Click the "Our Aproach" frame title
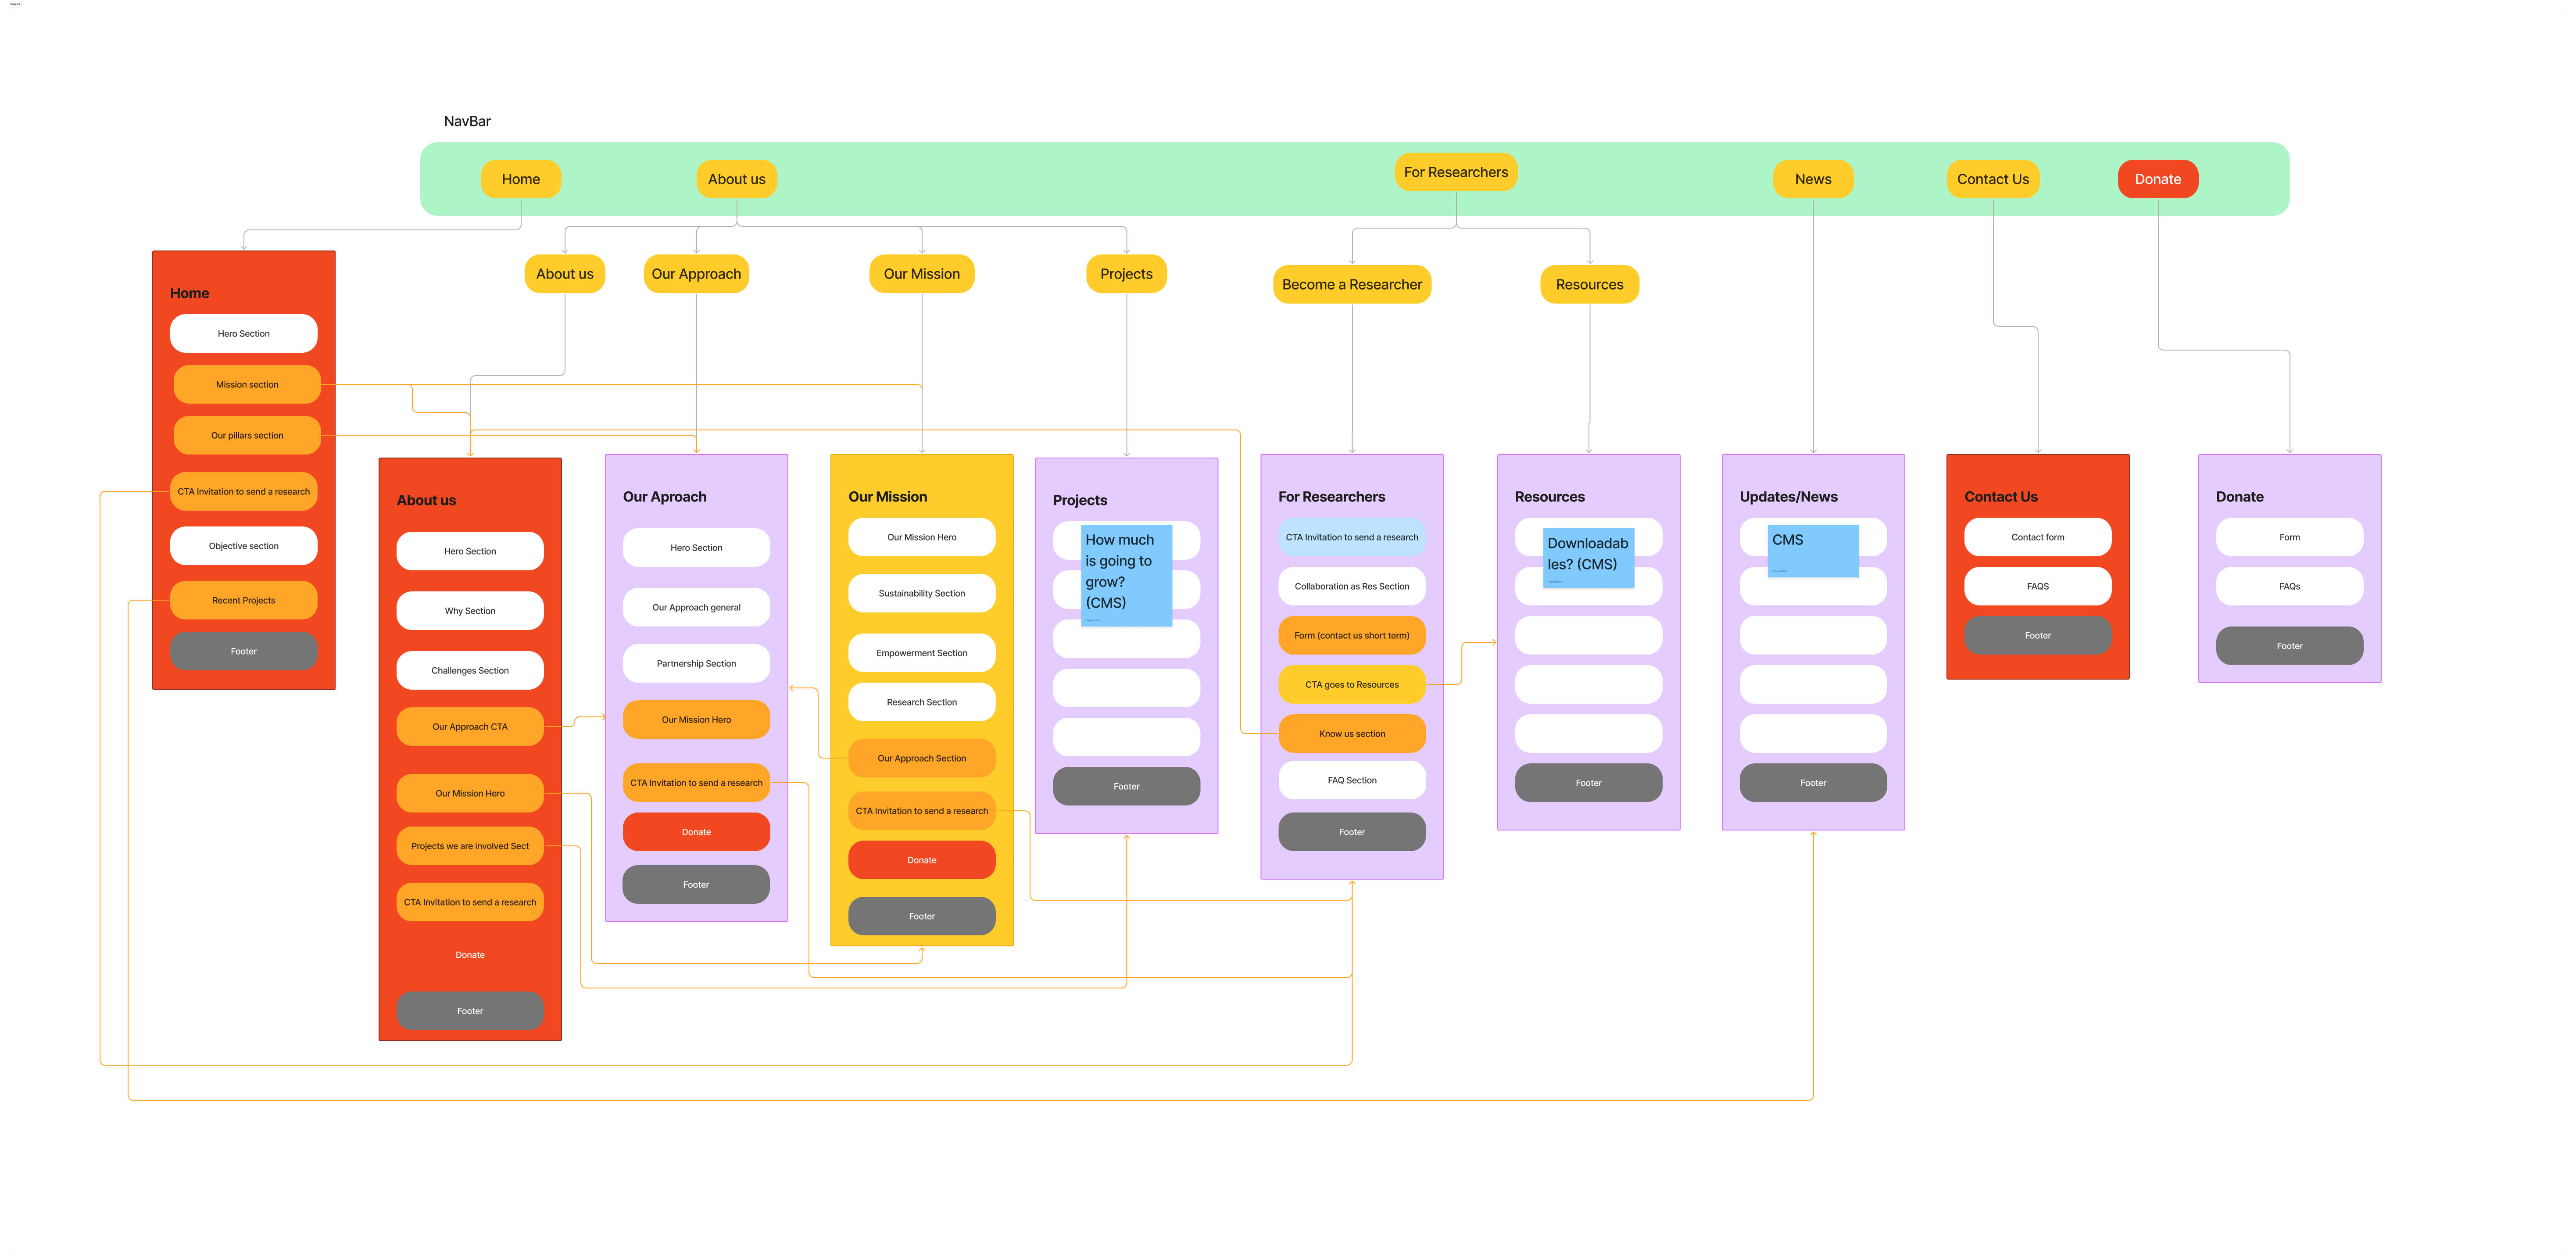This screenshot has width=2576, height=1260. (x=664, y=497)
